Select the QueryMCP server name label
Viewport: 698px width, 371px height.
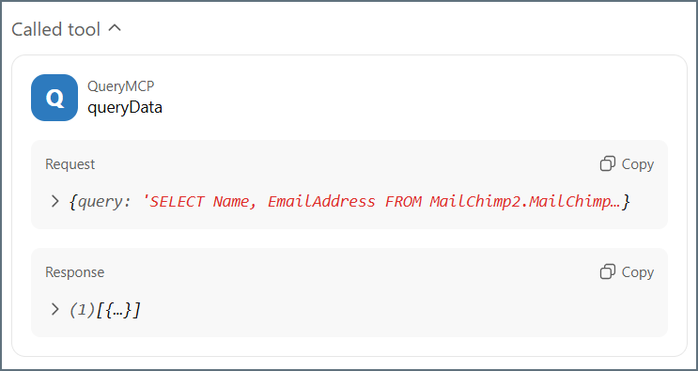click(x=120, y=86)
